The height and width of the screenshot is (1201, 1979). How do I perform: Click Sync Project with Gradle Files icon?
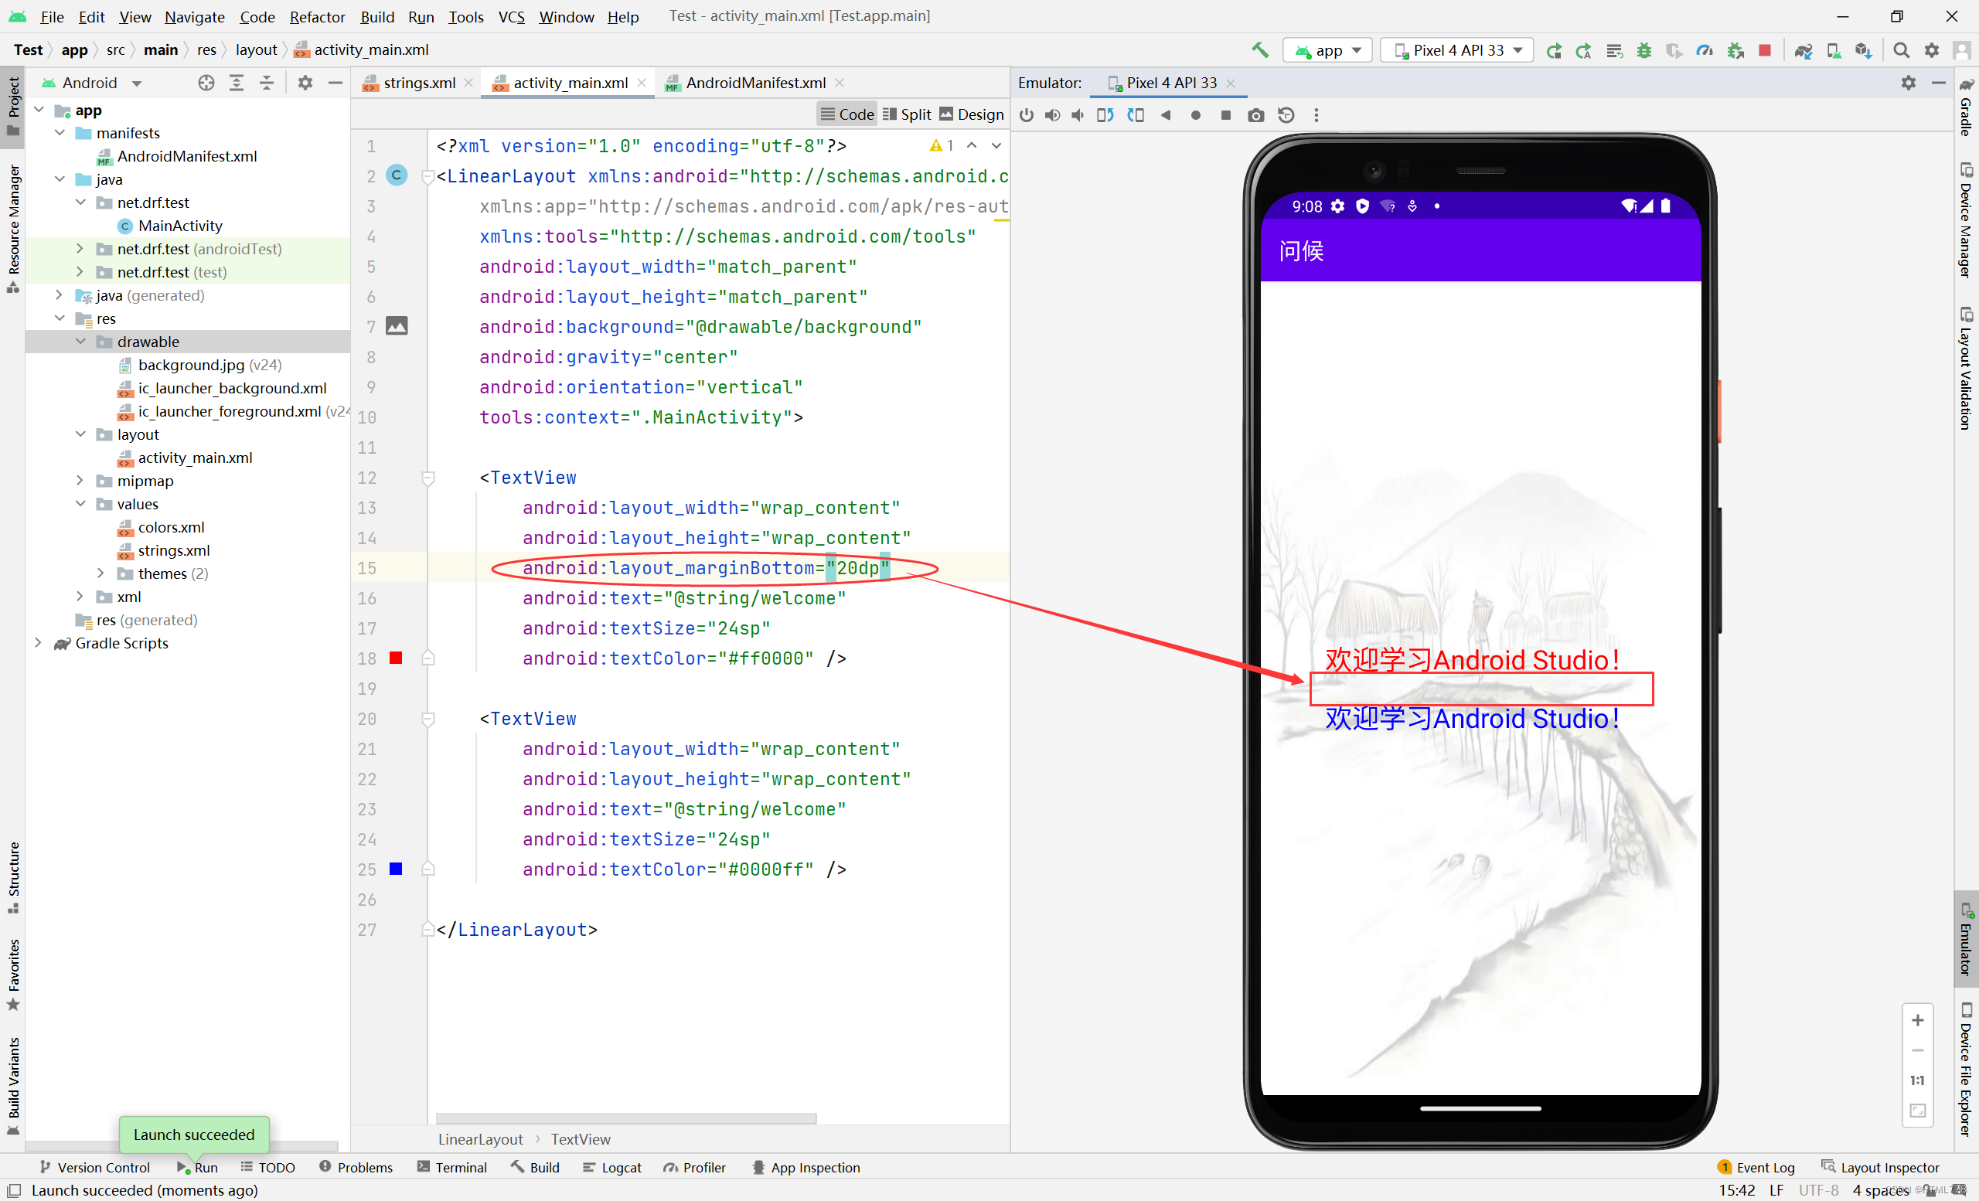[x=1803, y=50]
